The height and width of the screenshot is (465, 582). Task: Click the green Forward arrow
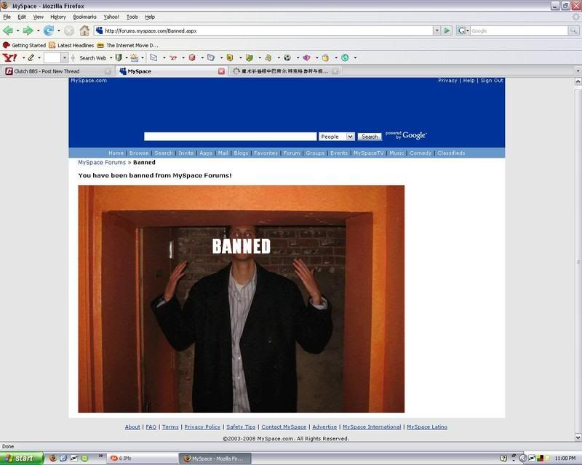28,31
